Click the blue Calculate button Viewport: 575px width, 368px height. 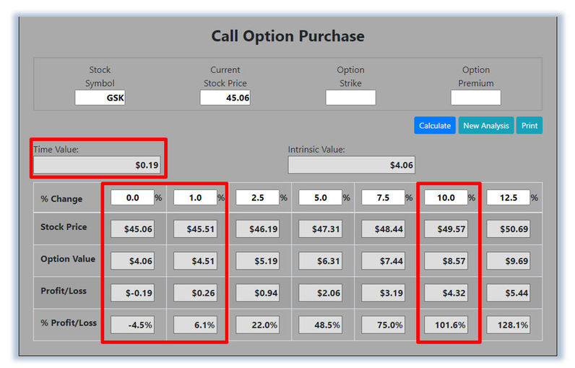pos(435,126)
